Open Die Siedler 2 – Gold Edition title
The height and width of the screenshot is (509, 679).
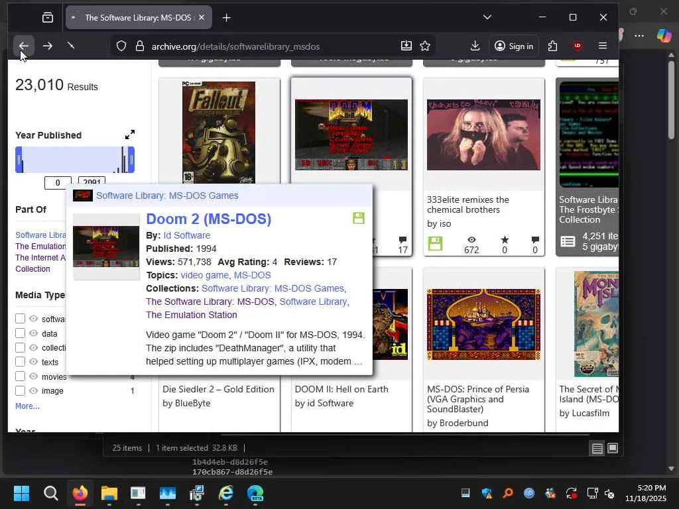[218, 389]
